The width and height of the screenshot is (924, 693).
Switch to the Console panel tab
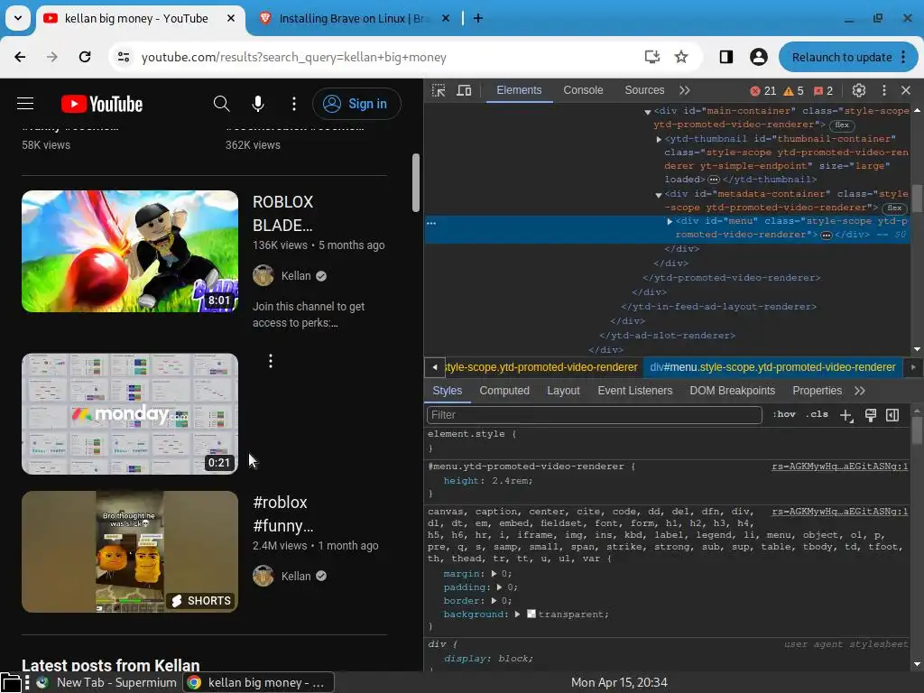pyautogui.click(x=583, y=90)
